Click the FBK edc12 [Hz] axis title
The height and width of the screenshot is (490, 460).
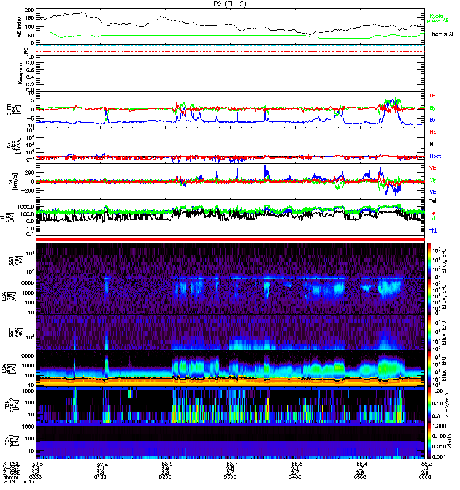[x=12, y=405]
